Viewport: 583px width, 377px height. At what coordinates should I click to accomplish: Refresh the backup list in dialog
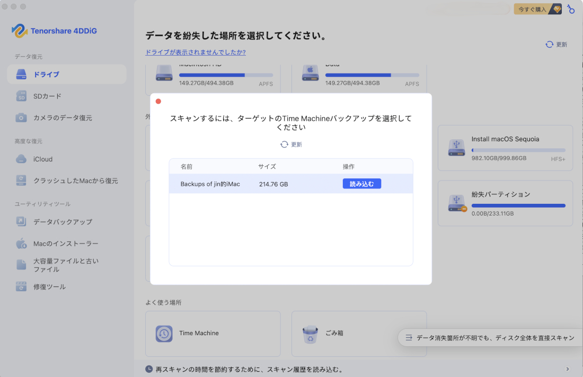point(291,143)
